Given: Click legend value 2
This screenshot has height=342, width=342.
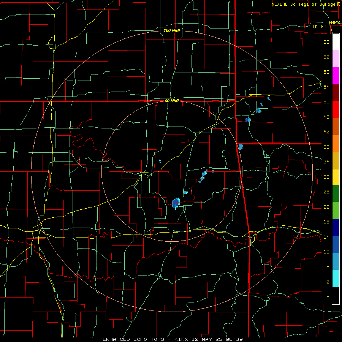Looking at the screenshot, I should [328, 282].
